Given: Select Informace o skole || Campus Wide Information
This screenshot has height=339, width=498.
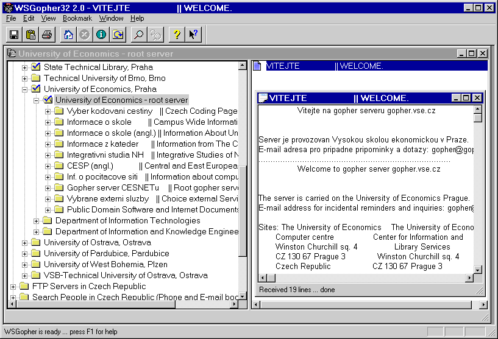Looking at the screenshot, I should click(152, 122).
